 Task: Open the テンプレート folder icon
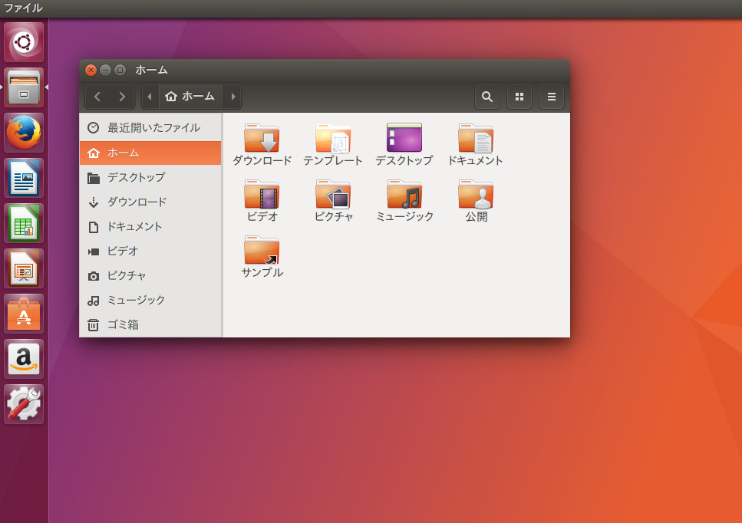[333, 140]
